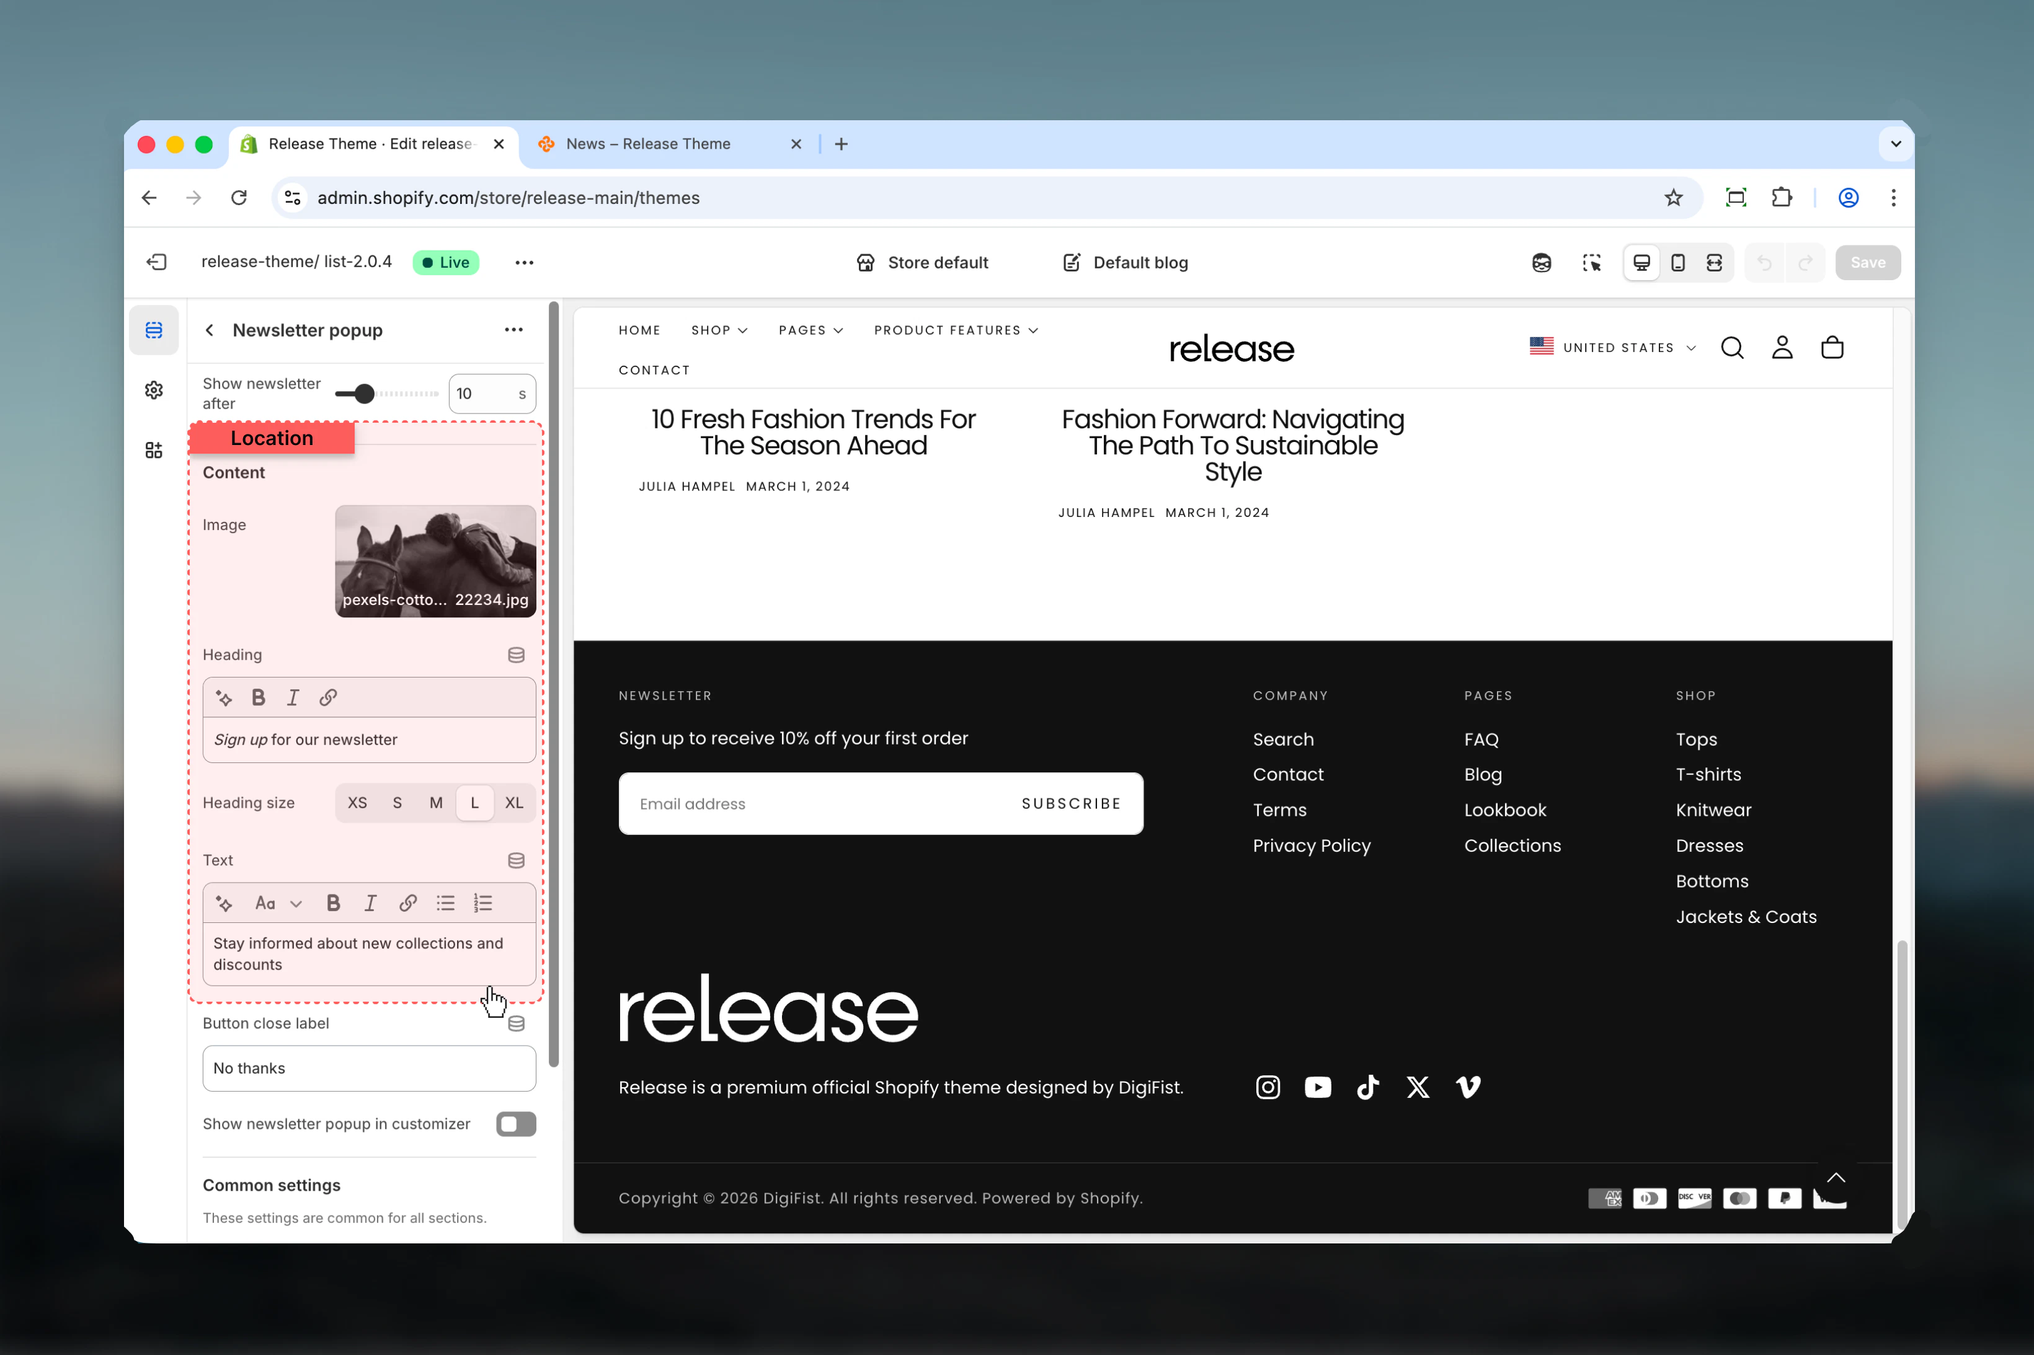Screen dimensions: 2034x1355
Task: Switch to desktop preview mode
Action: pos(1641,263)
